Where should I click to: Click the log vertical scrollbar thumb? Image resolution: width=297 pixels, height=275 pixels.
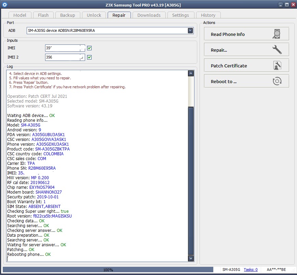coord(191,181)
